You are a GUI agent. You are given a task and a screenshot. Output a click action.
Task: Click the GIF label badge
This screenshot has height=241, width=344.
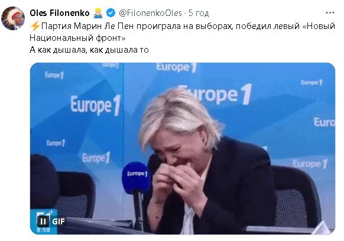pos(59,221)
